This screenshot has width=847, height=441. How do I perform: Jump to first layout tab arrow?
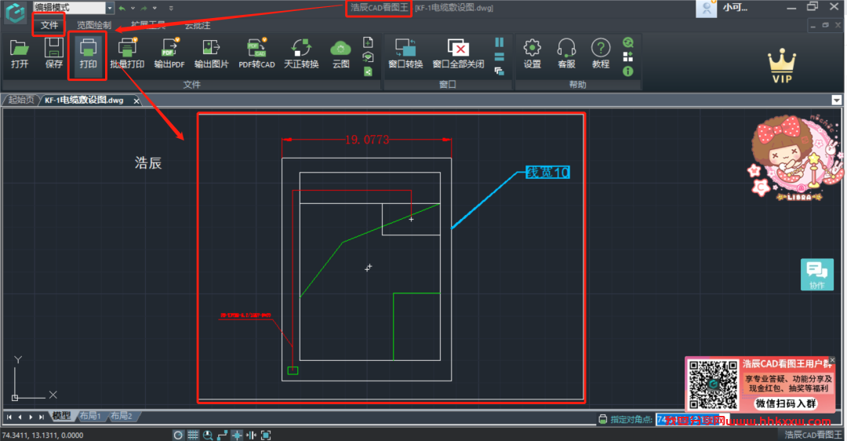[x=9, y=417]
